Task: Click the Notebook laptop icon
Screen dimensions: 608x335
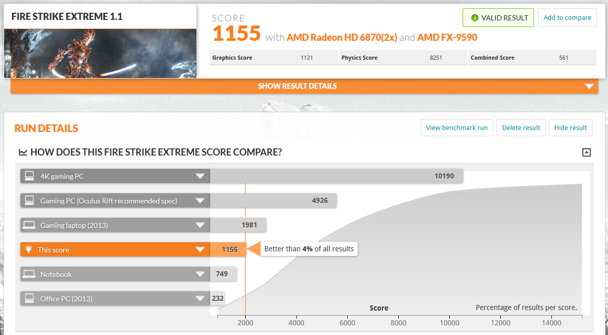Action: (x=29, y=274)
